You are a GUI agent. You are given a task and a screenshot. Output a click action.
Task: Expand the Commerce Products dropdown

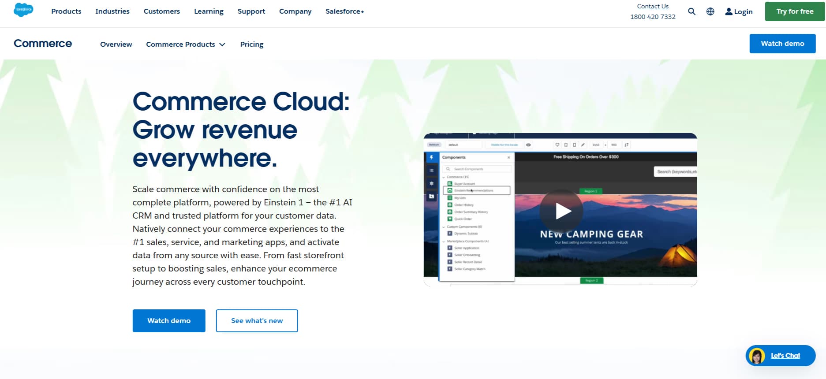click(x=186, y=44)
